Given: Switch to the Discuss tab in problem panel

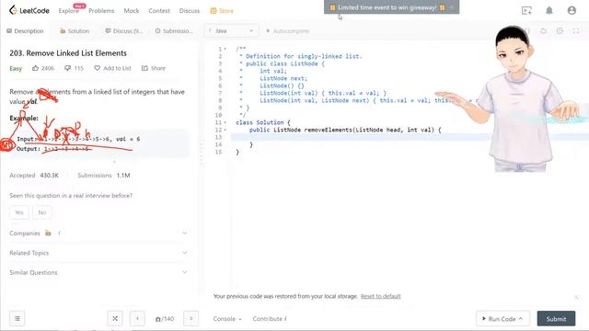Looking at the screenshot, I should pyautogui.click(x=123, y=31).
